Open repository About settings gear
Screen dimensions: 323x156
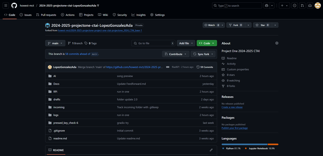[277, 43]
